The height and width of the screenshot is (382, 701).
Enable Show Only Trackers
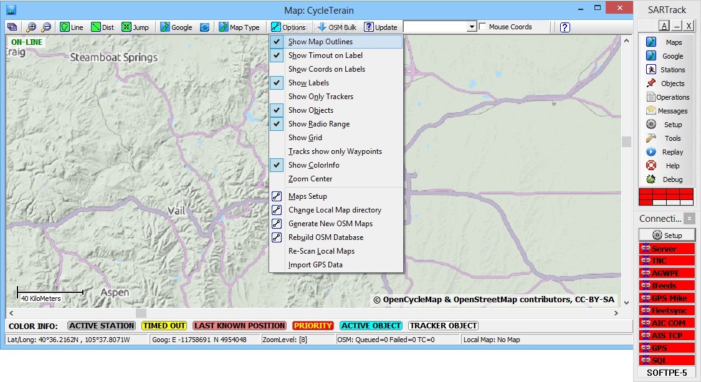coord(336,97)
